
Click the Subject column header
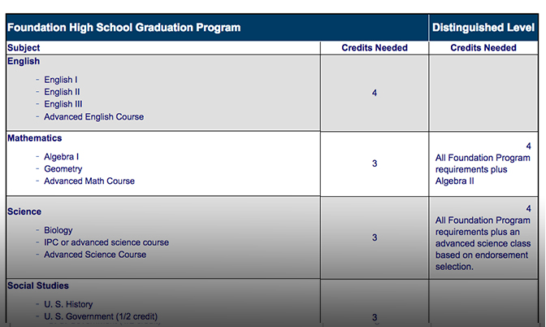[x=24, y=48]
